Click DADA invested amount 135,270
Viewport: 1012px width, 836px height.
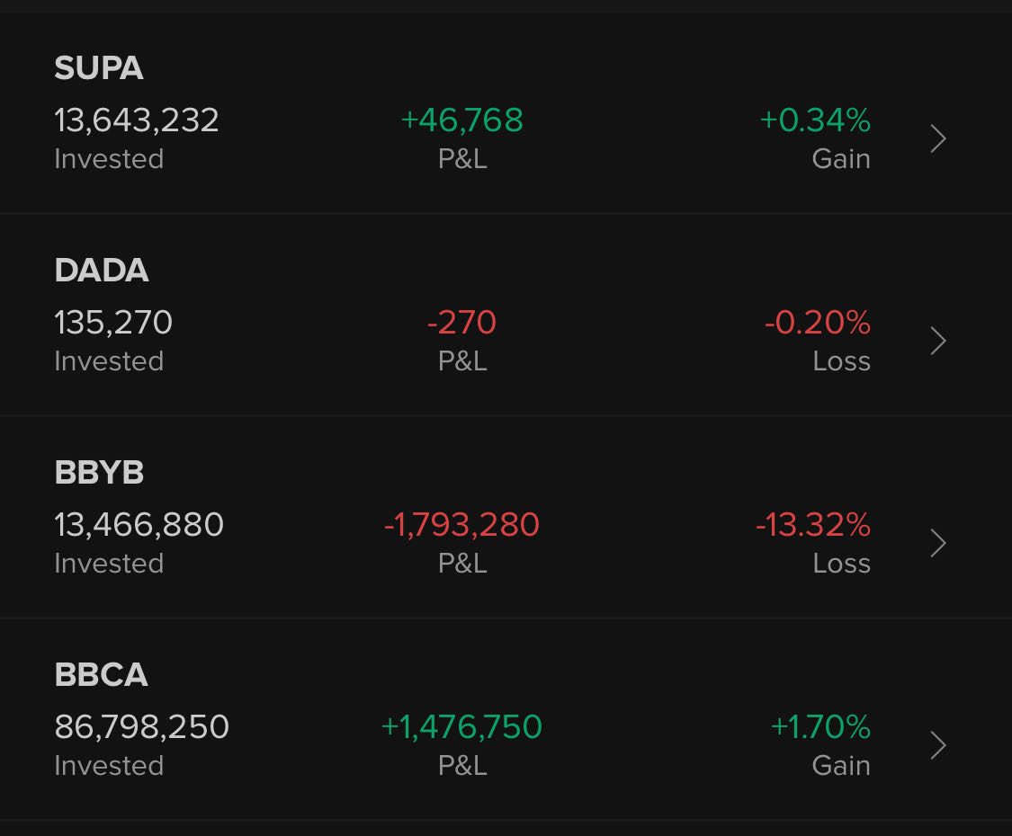pyautogui.click(x=113, y=323)
